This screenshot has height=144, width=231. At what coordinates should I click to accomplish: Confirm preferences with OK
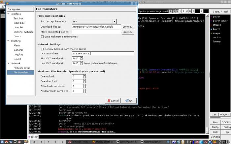pos(129,101)
